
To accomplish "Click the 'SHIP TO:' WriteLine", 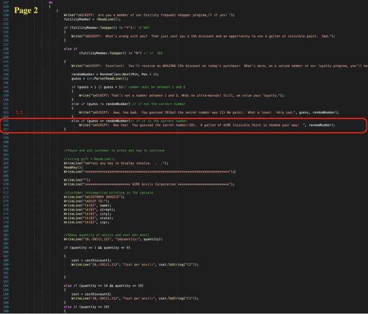I will pyautogui.click(x=87, y=201).
